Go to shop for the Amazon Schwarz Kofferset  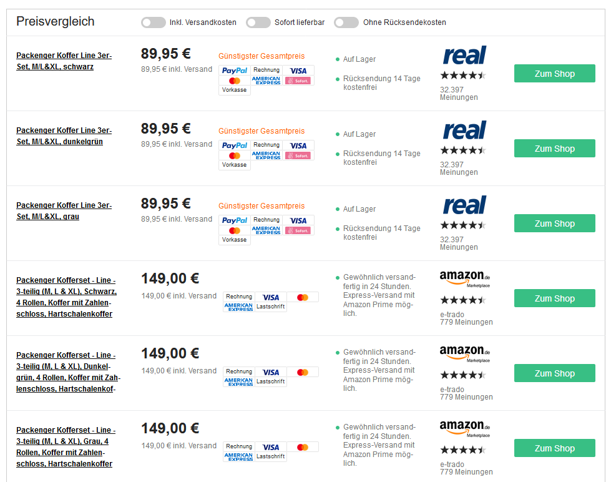tap(554, 298)
